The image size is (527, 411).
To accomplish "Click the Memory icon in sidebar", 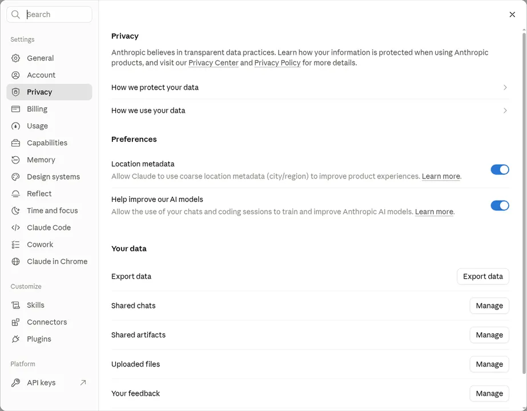I will coord(15,160).
